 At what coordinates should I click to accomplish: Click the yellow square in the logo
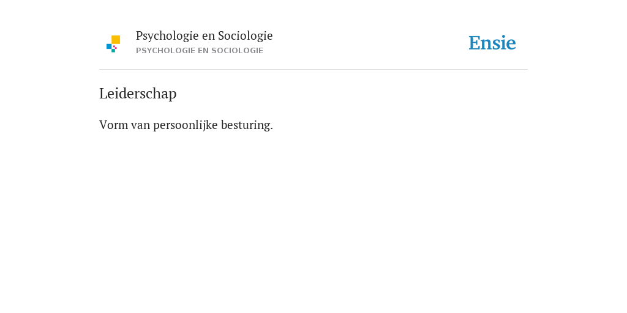tap(116, 40)
